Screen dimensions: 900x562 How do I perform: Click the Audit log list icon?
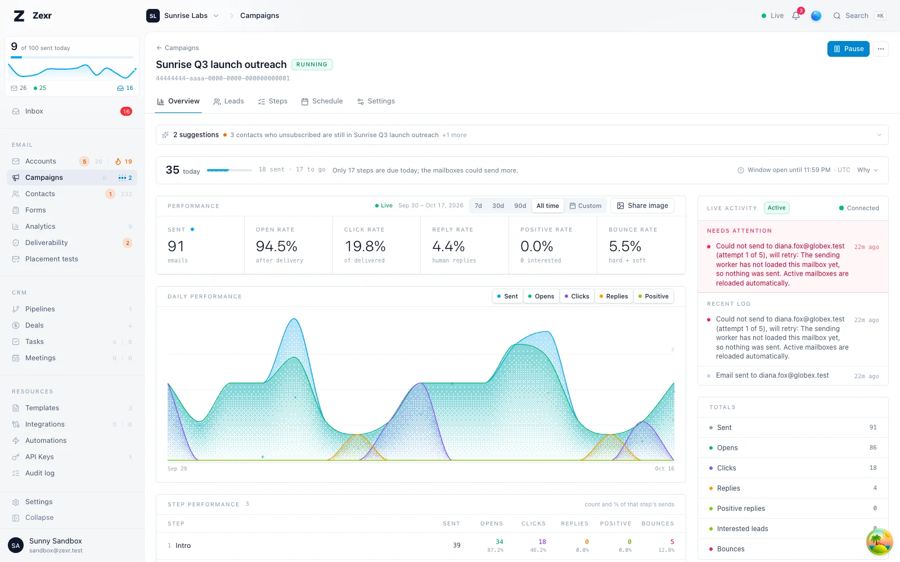point(16,473)
